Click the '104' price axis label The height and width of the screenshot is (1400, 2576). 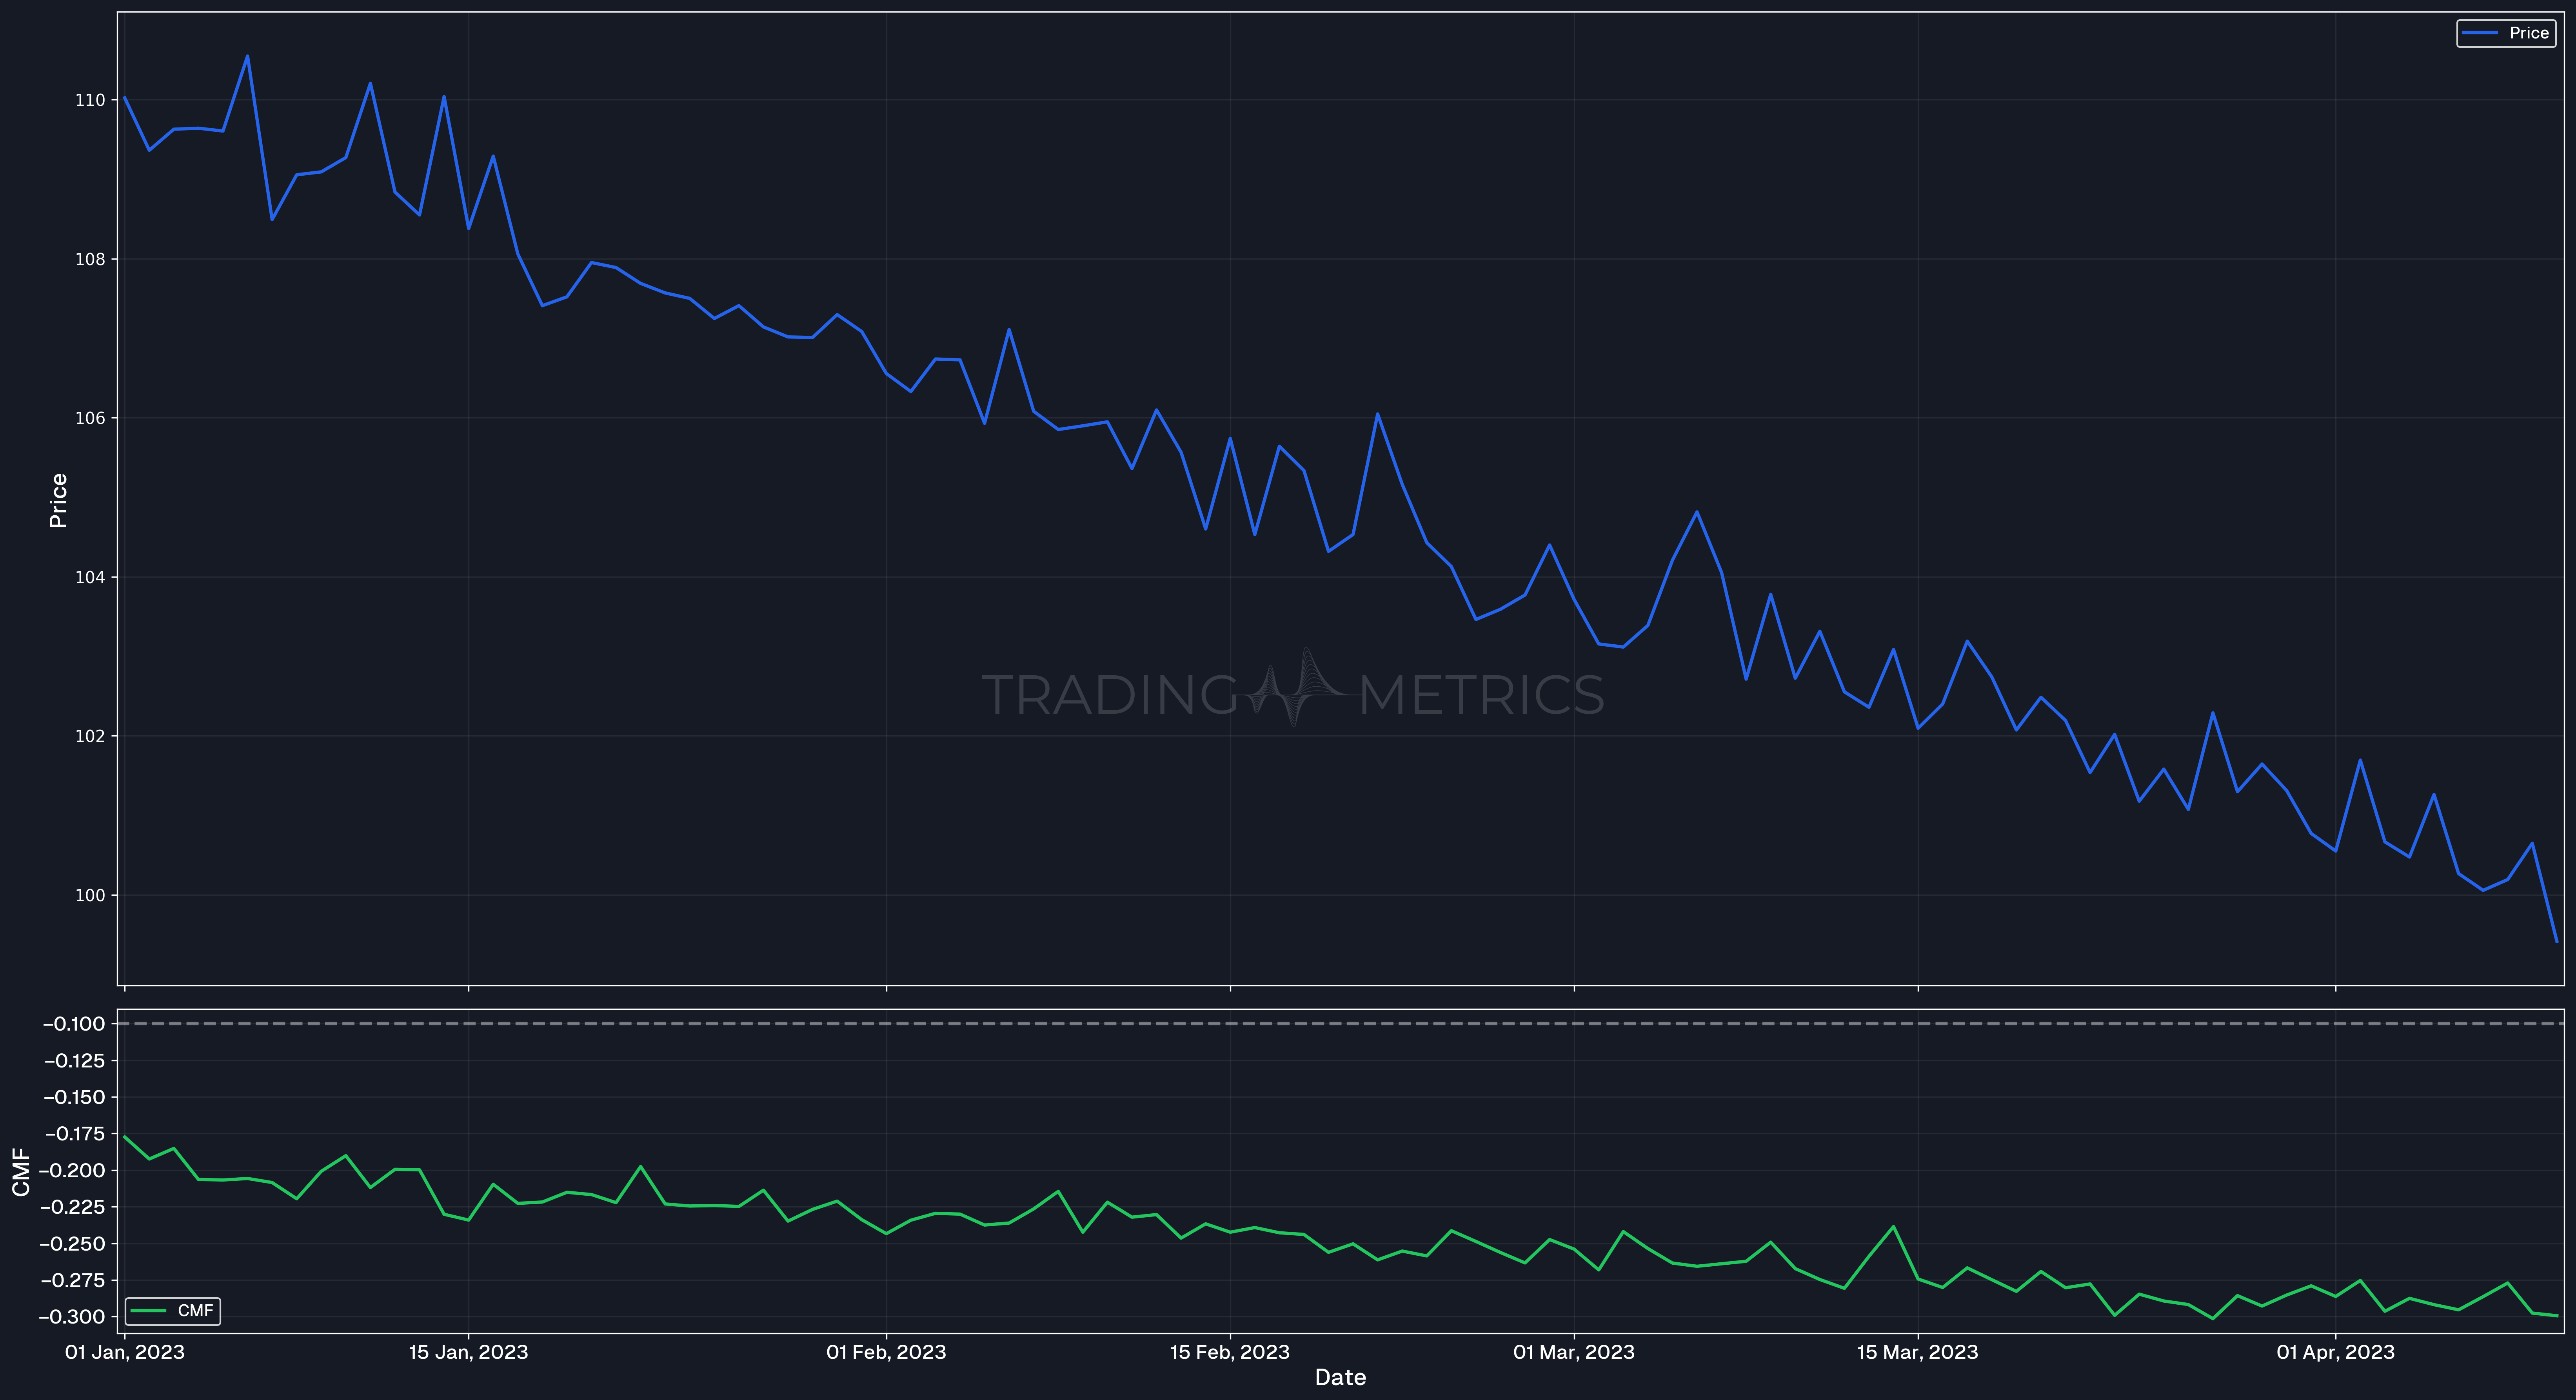click(90, 577)
